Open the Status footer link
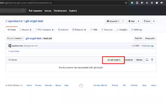The height and width of the screenshot is (103, 166). pos(58,85)
